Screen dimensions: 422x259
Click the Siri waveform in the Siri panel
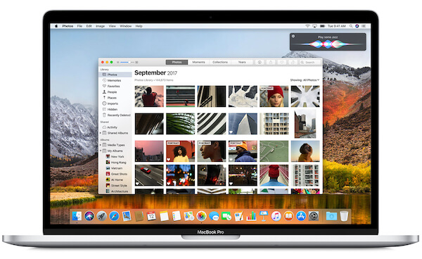click(327, 44)
